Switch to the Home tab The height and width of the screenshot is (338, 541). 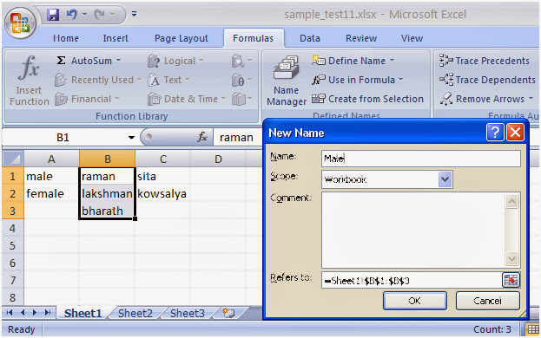tap(66, 38)
